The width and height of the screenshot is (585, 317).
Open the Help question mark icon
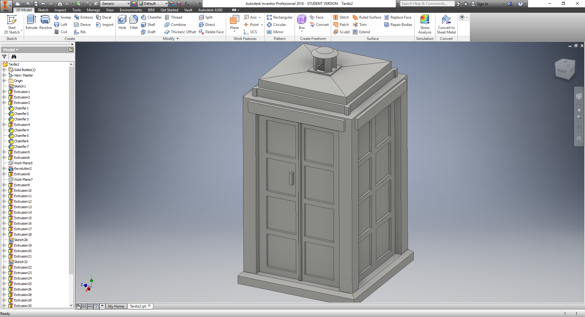click(x=520, y=4)
